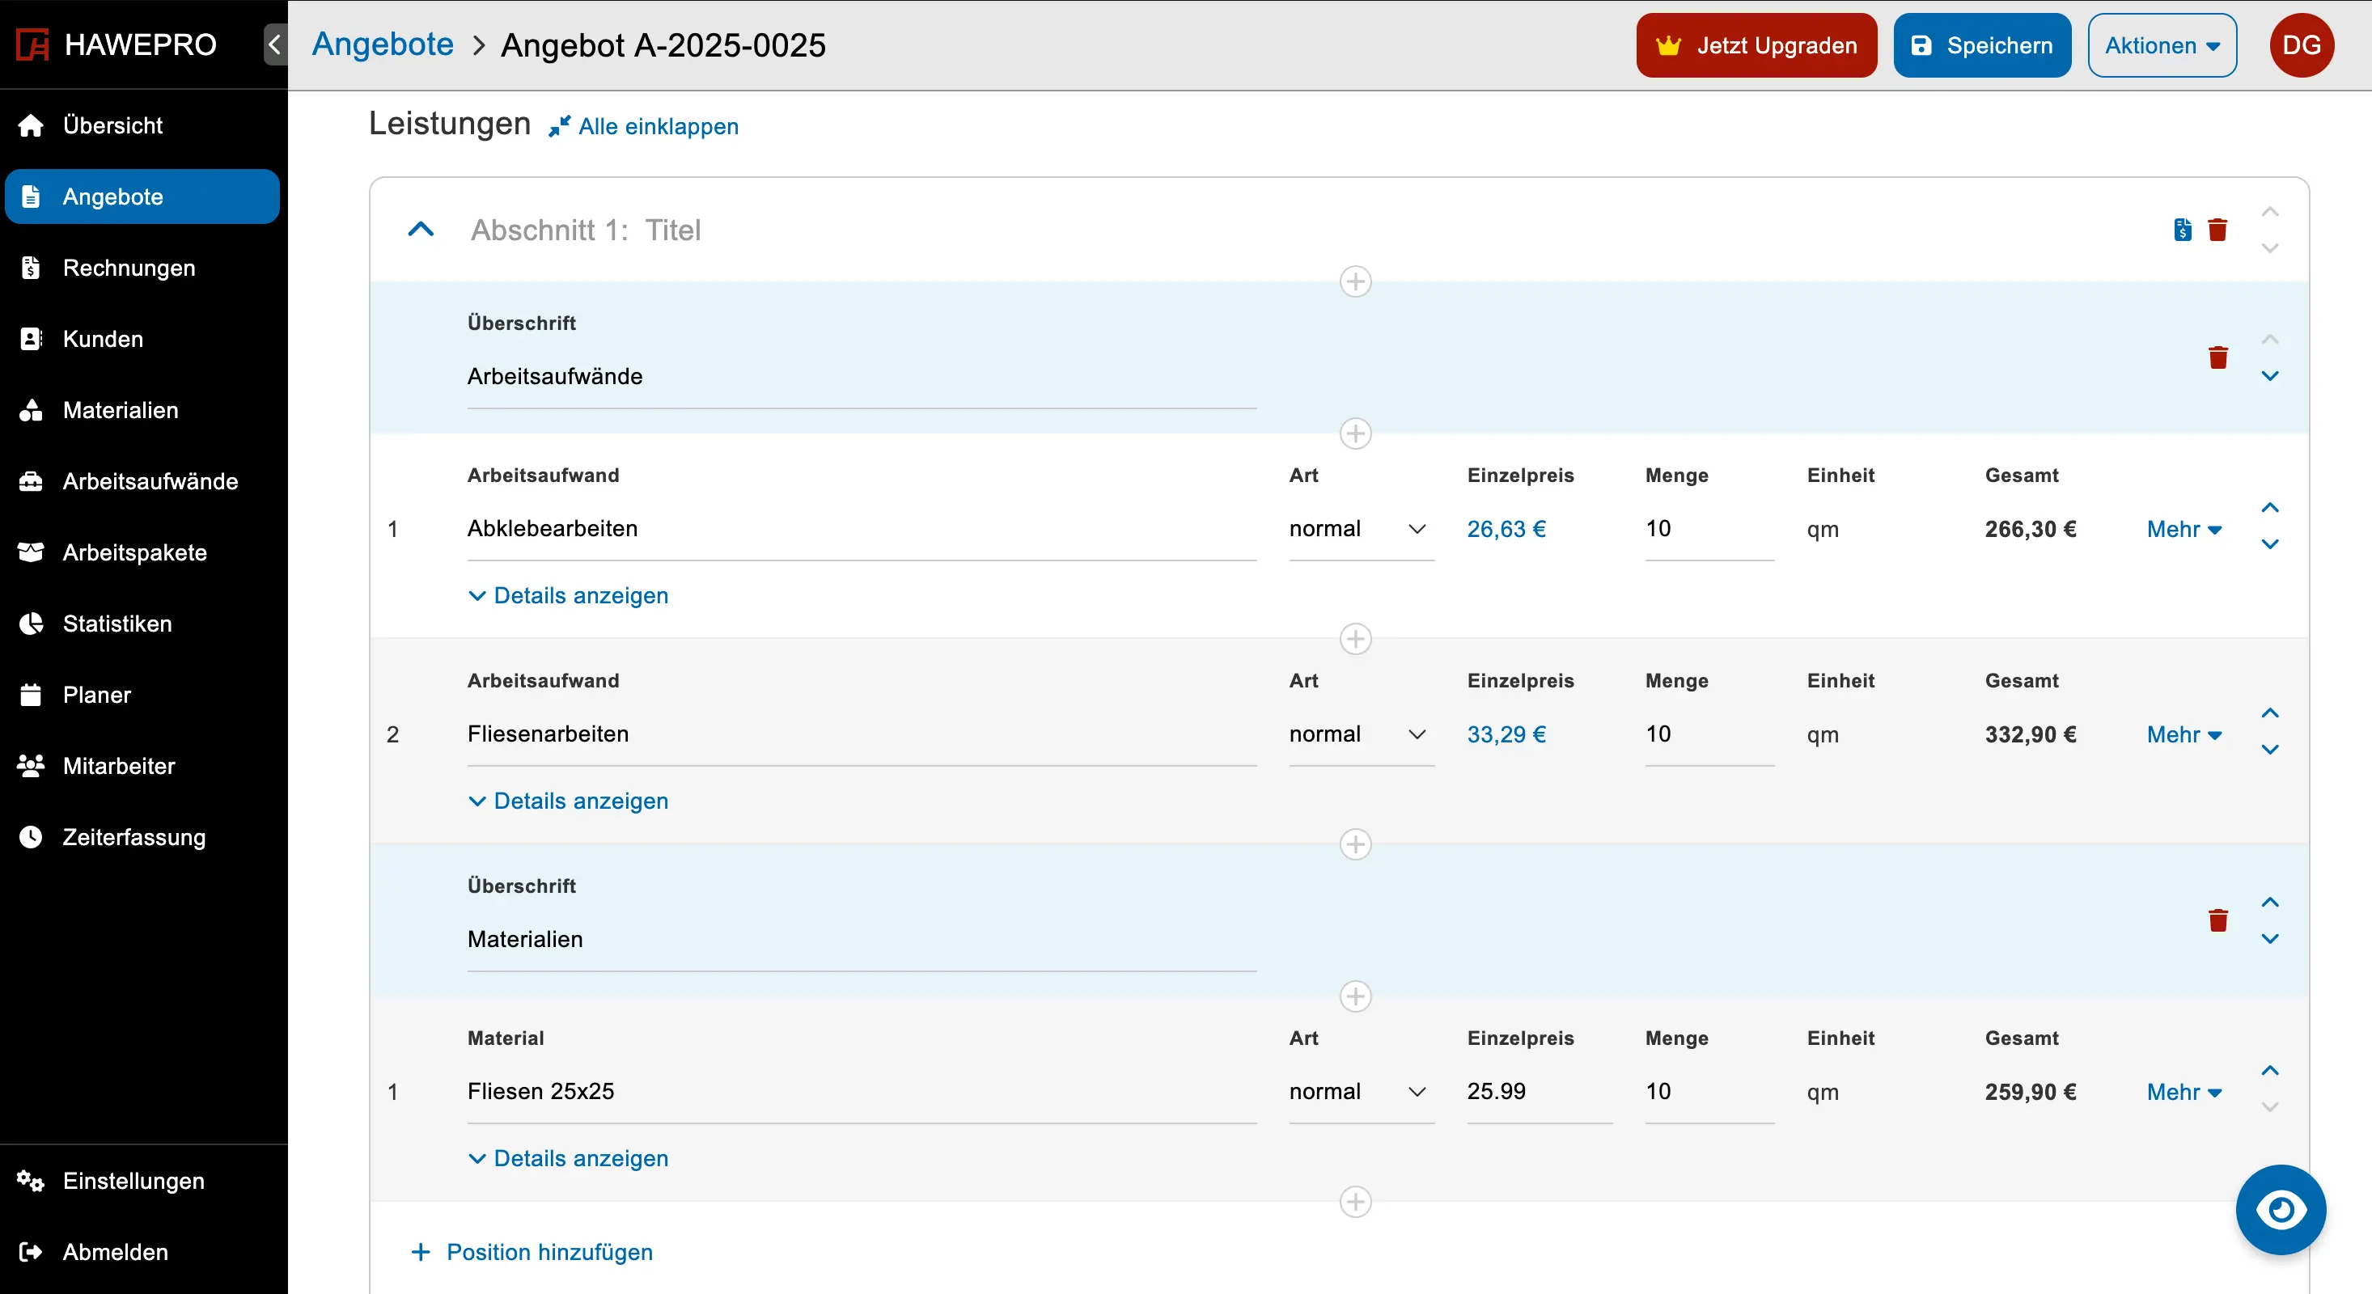This screenshot has width=2372, height=1294.
Task: Navigate to Arbeitspakete
Action: tap(142, 552)
